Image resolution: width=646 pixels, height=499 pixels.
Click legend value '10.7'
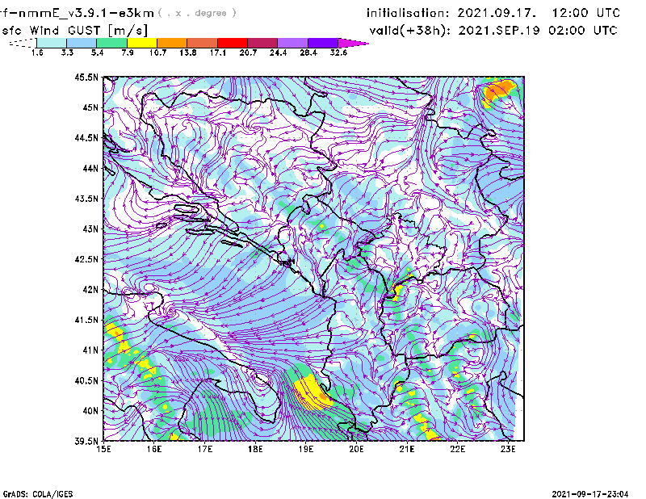pos(157,52)
